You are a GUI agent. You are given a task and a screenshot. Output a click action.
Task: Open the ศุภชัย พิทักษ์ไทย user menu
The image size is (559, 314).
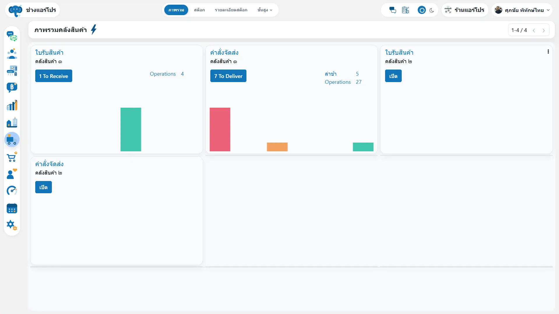(522, 10)
